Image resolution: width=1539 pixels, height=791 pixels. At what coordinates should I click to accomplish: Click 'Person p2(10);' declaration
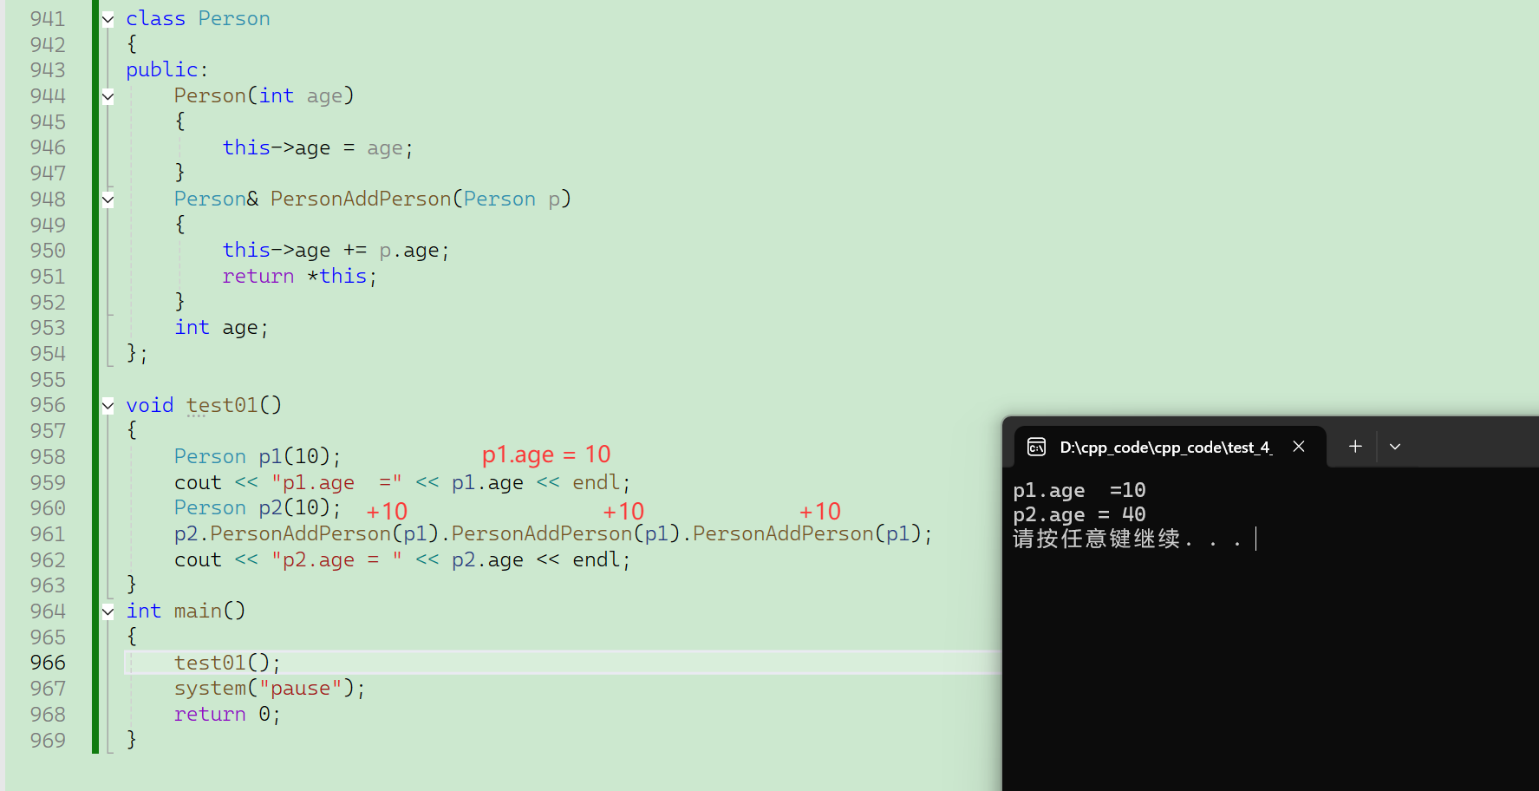click(258, 508)
